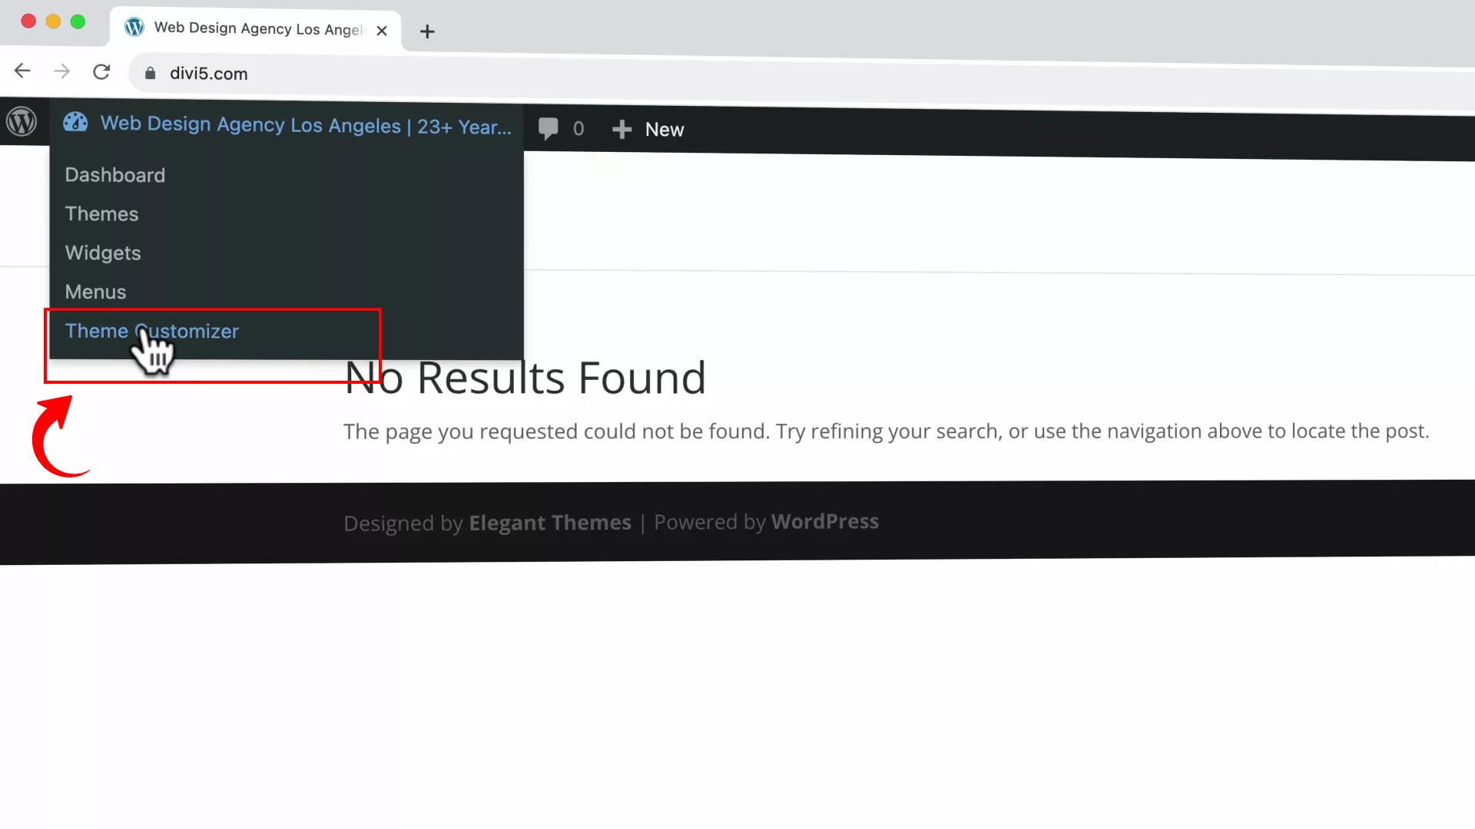Close the Web Design Agency tab
Viewport: 1475px width, 829px height.
tap(382, 31)
